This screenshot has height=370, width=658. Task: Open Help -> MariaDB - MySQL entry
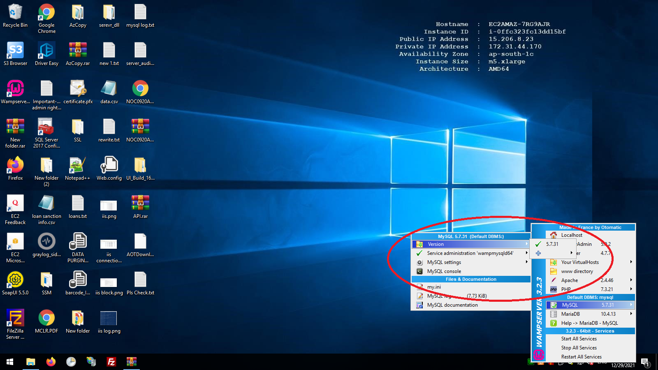pos(591,323)
